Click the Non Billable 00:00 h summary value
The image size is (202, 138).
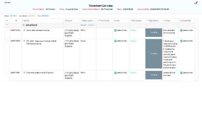point(32,16)
